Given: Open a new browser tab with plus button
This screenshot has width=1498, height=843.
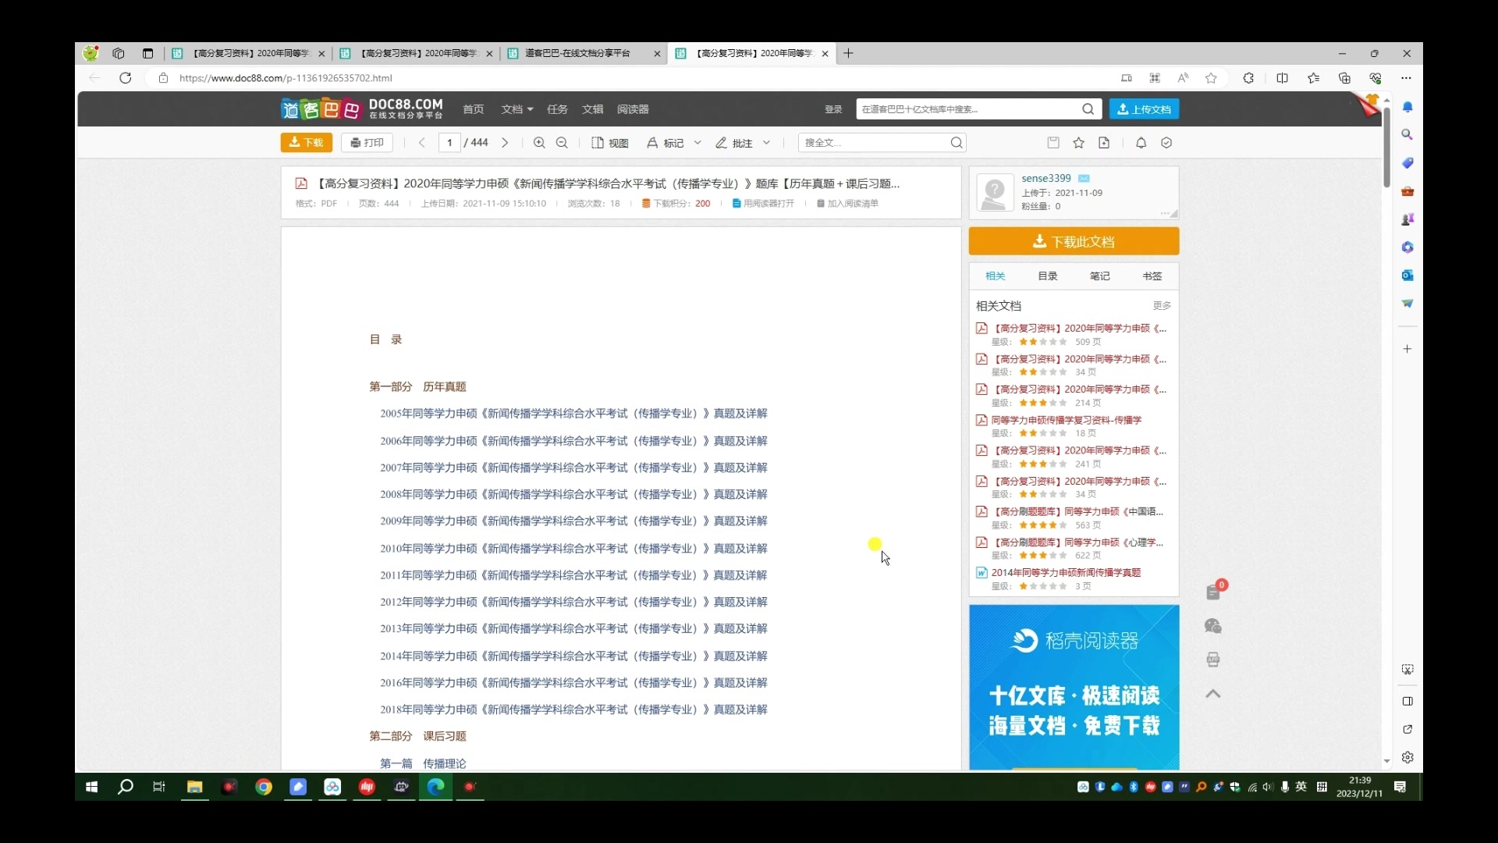Looking at the screenshot, I should point(848,53).
